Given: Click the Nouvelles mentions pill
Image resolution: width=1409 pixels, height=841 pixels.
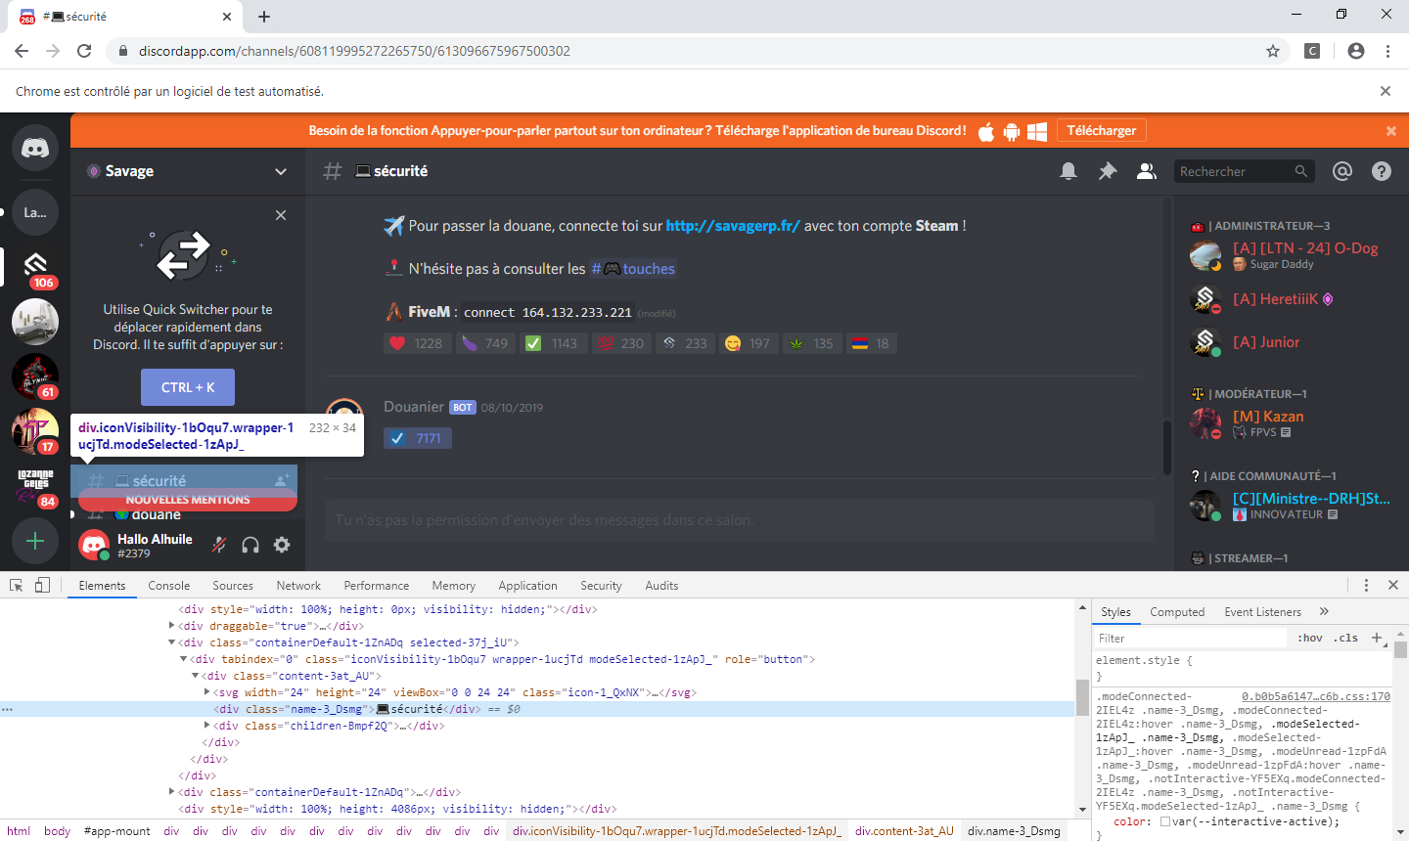Looking at the screenshot, I should [x=188, y=500].
